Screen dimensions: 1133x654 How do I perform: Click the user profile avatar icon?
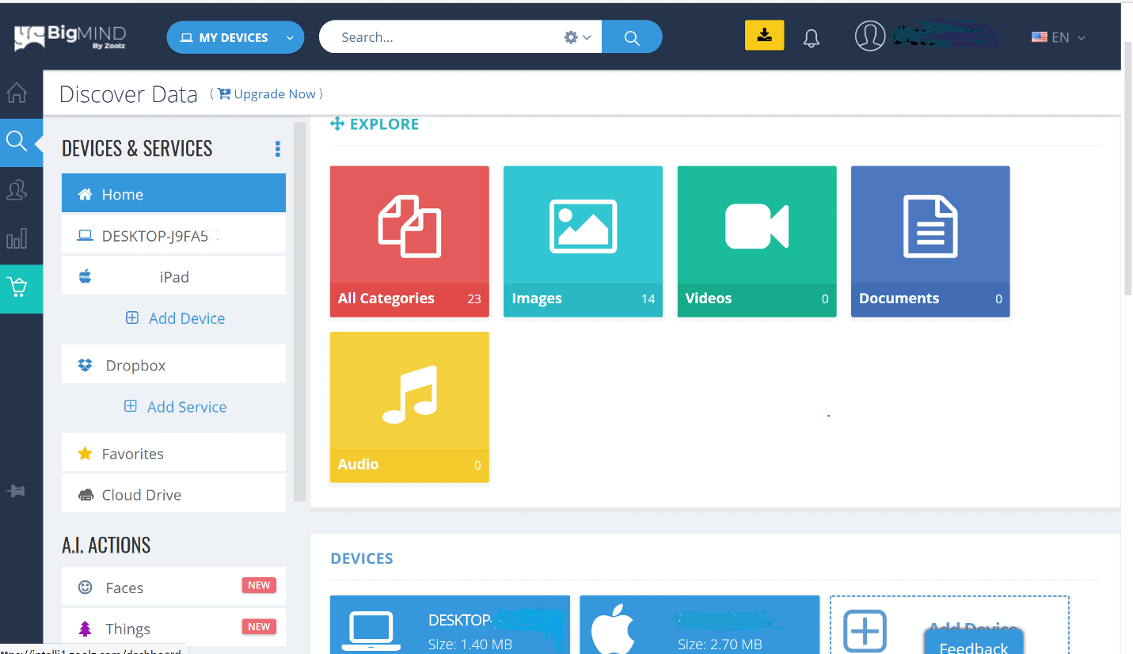click(x=869, y=36)
